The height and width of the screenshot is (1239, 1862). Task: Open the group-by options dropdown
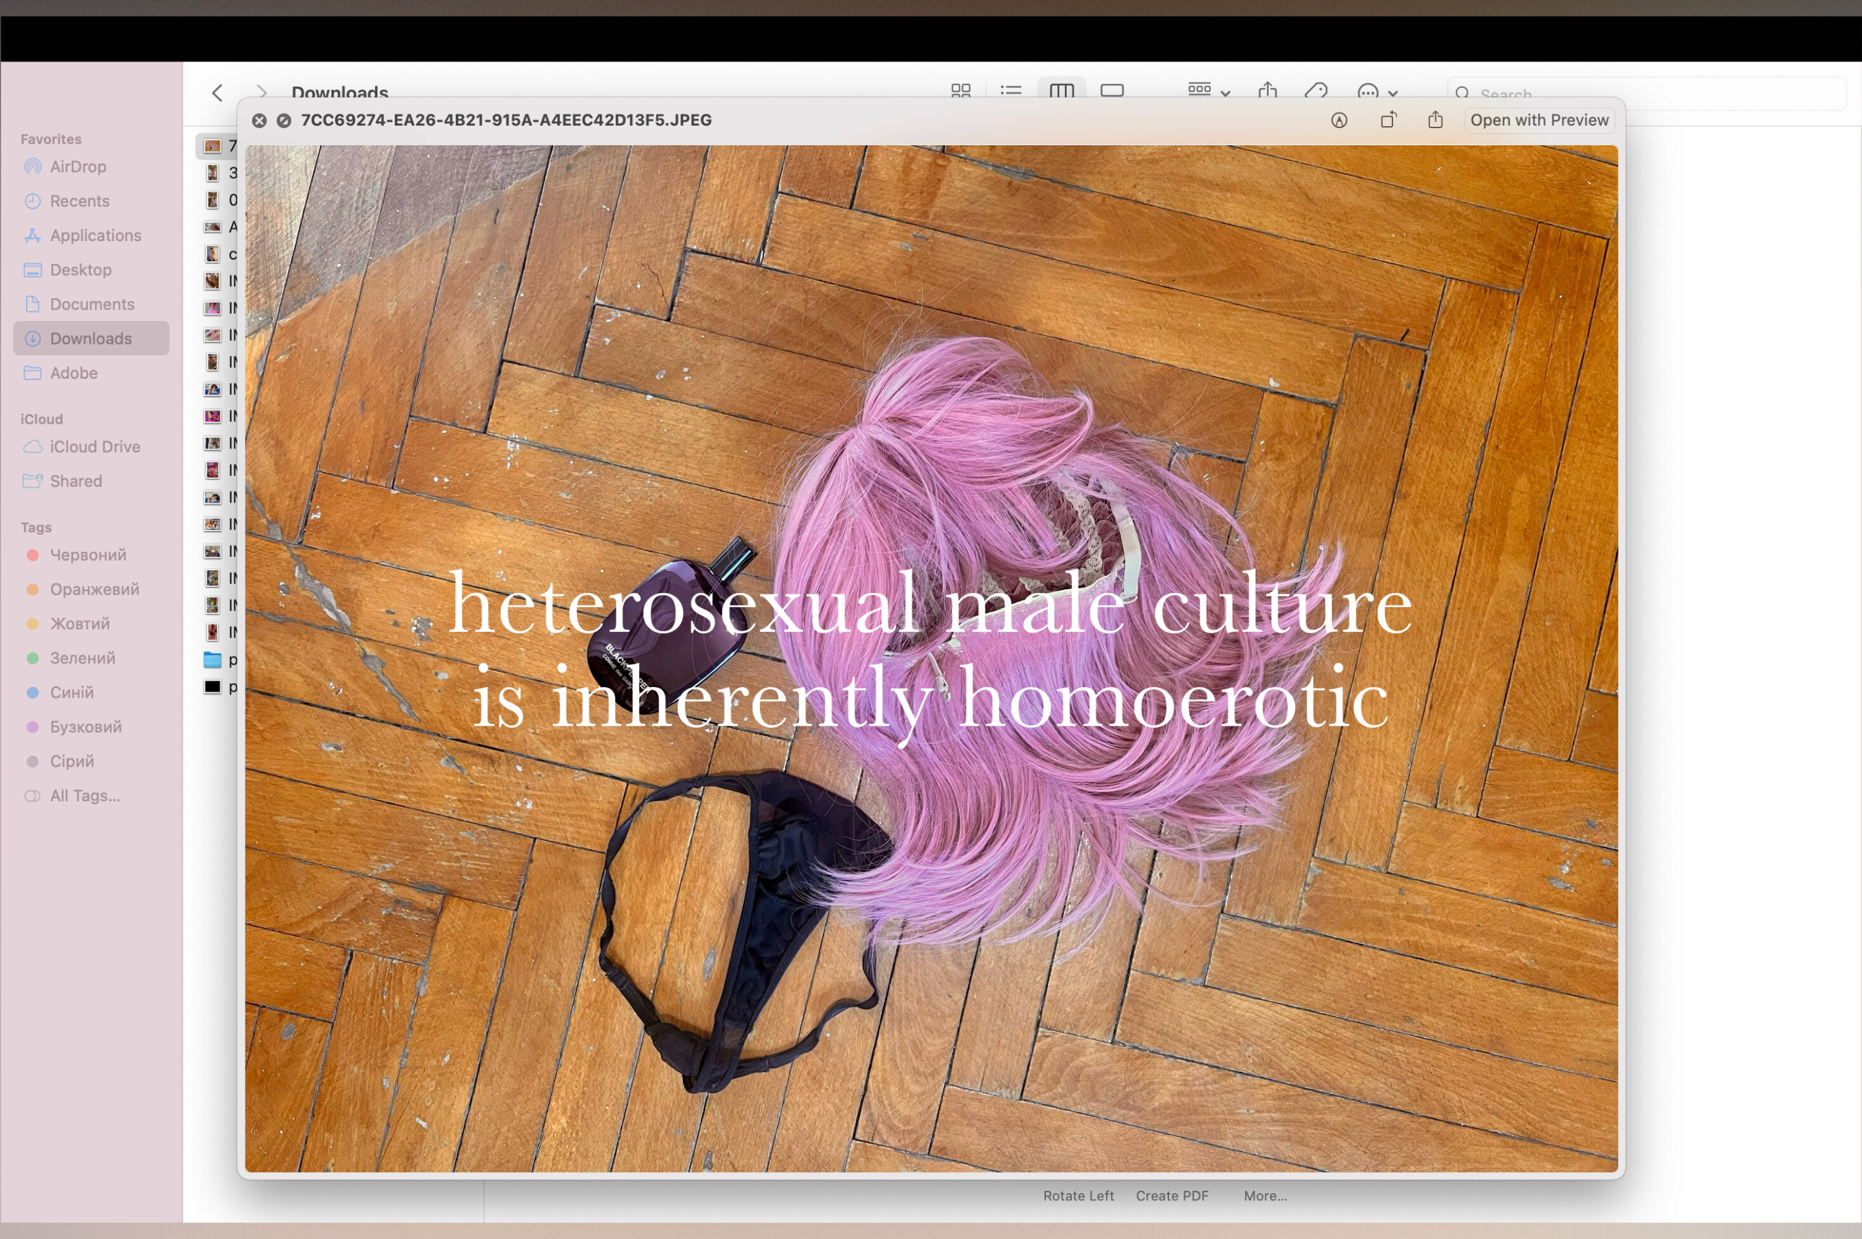point(1209,91)
